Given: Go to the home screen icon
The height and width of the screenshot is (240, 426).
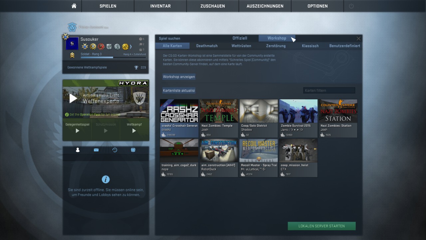Looking at the screenshot, I should 74,6.
